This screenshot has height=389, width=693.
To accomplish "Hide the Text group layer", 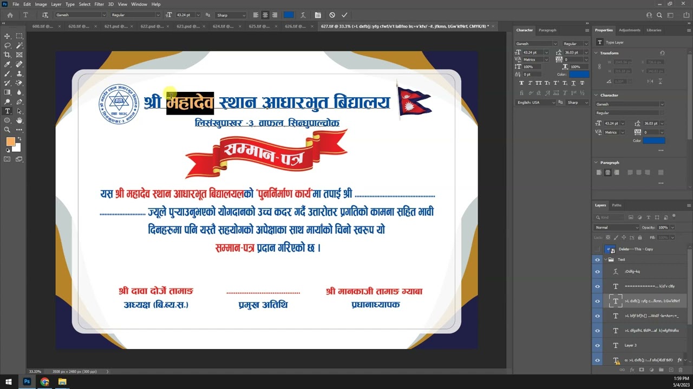I will point(598,260).
